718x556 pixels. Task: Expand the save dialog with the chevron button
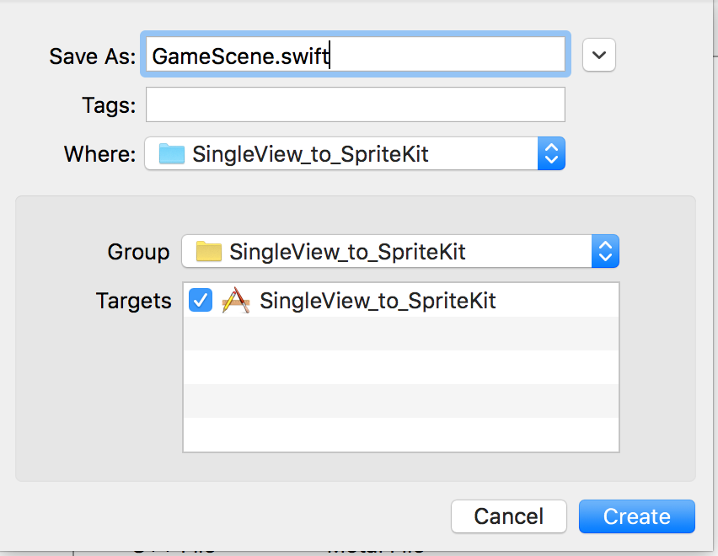[599, 55]
